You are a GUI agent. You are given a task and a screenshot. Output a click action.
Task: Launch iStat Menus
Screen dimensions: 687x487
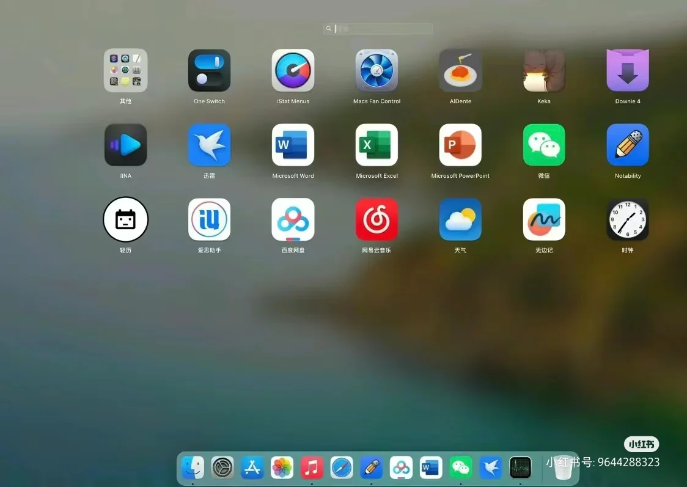click(x=293, y=70)
